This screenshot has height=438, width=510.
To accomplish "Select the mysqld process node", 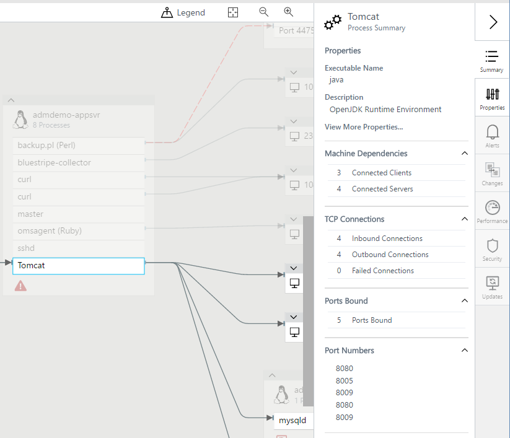I will coord(292,420).
